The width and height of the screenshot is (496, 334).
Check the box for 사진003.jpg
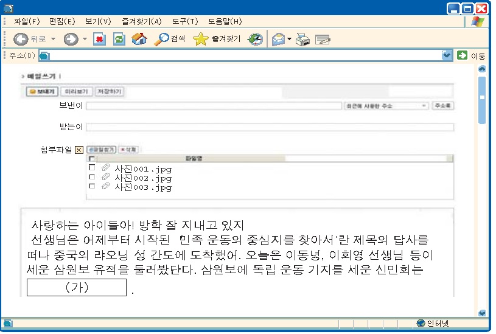92,187
